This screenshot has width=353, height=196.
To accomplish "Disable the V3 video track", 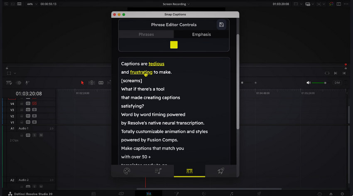I will coord(34,109).
